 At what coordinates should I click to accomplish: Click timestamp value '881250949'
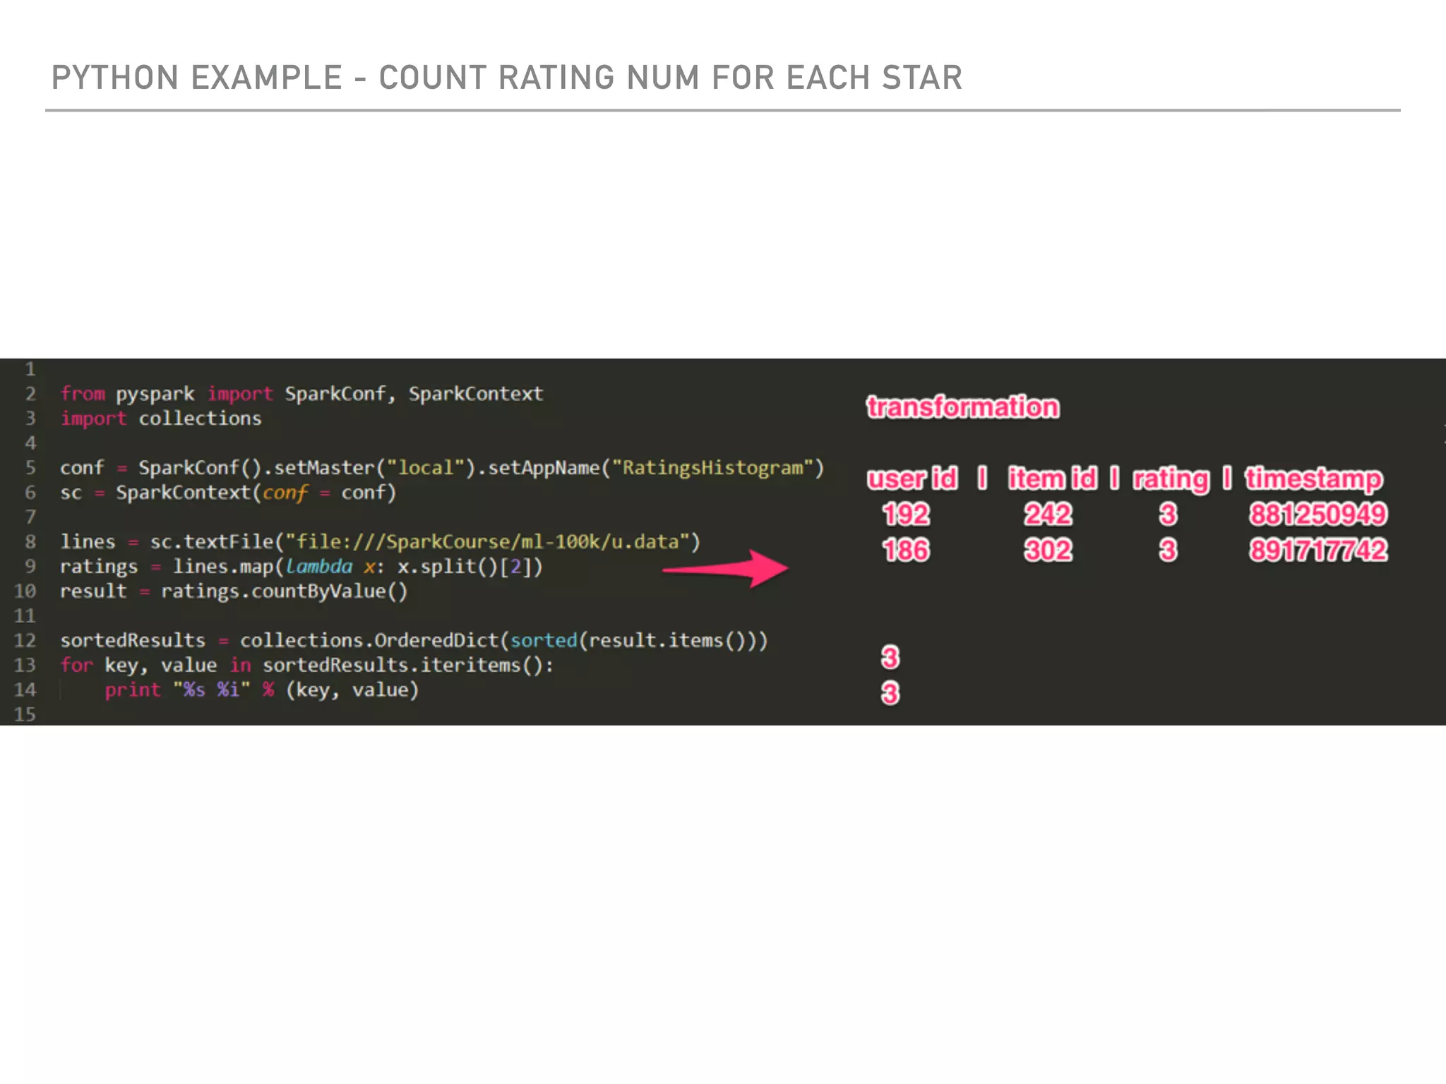click(1318, 514)
